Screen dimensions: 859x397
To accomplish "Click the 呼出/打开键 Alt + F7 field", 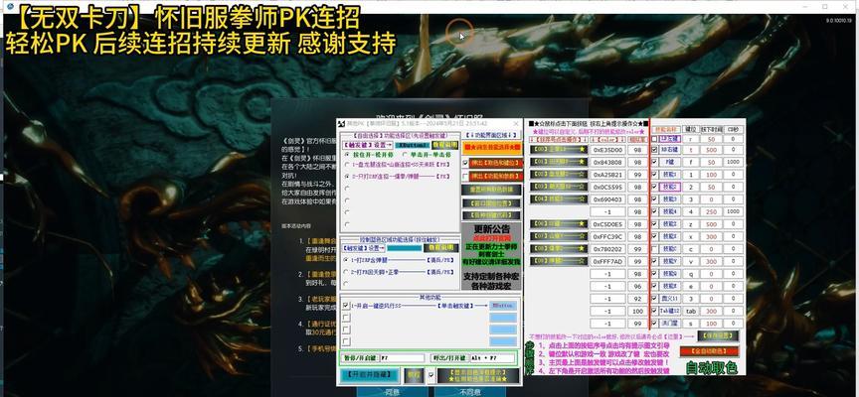I will click(492, 358).
